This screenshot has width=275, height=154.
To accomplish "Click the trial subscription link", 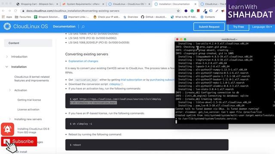I will coord(131,80).
